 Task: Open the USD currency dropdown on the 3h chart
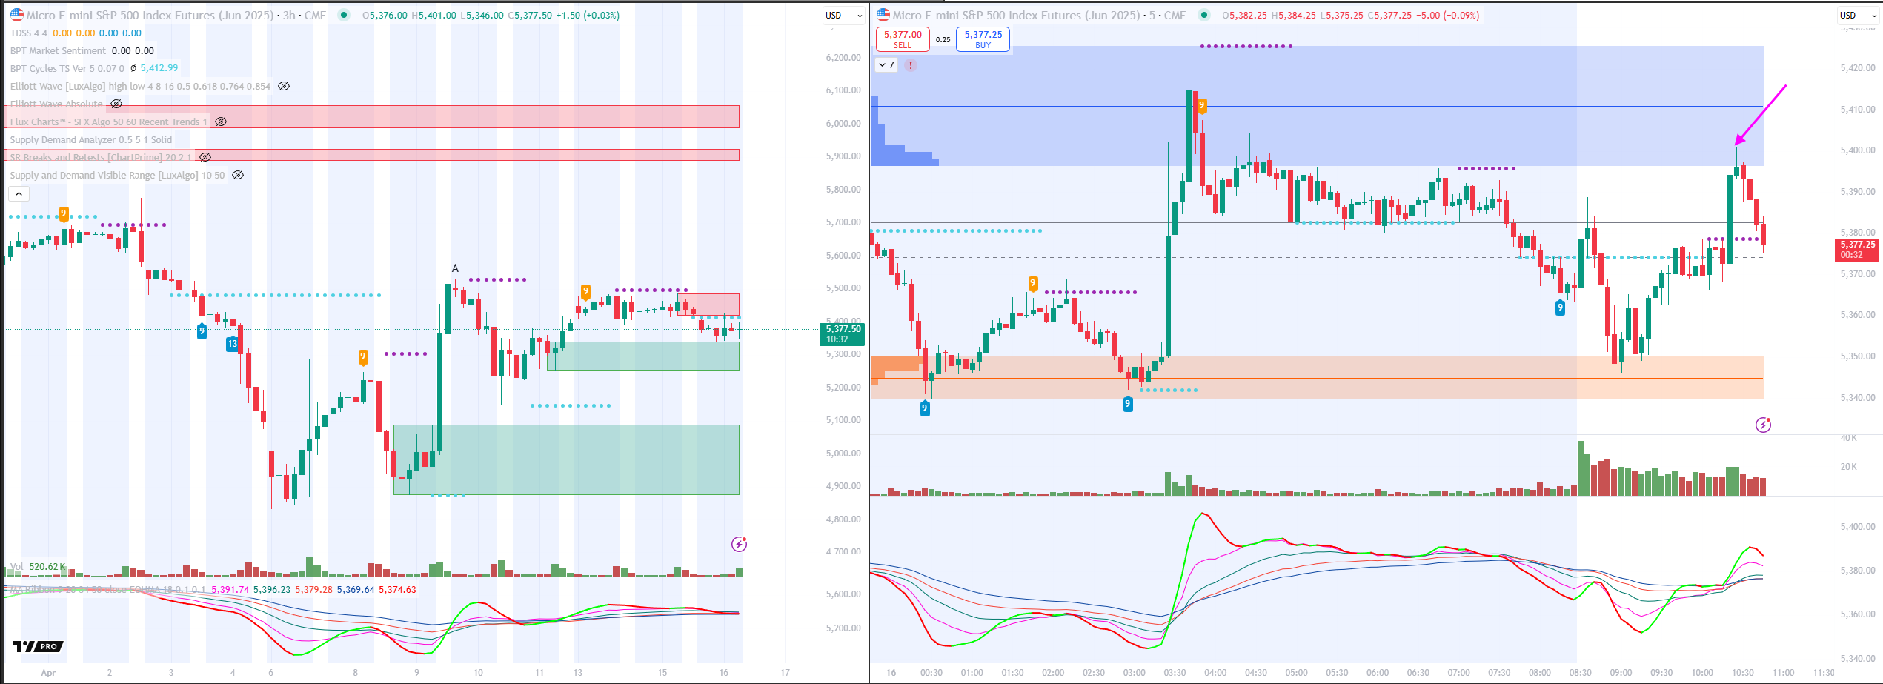[844, 16]
